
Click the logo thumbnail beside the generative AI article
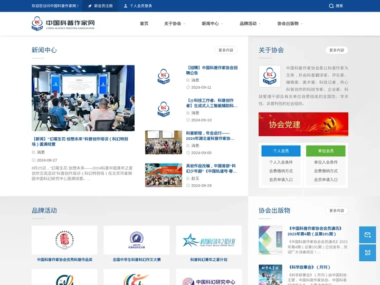164,109
